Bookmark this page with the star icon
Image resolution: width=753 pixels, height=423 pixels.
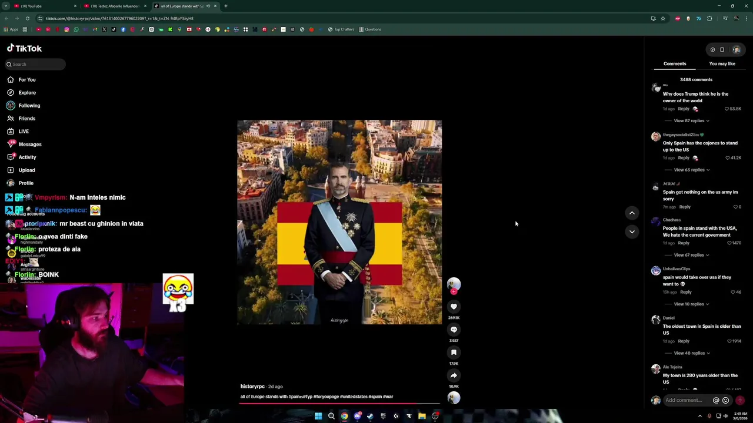click(662, 18)
